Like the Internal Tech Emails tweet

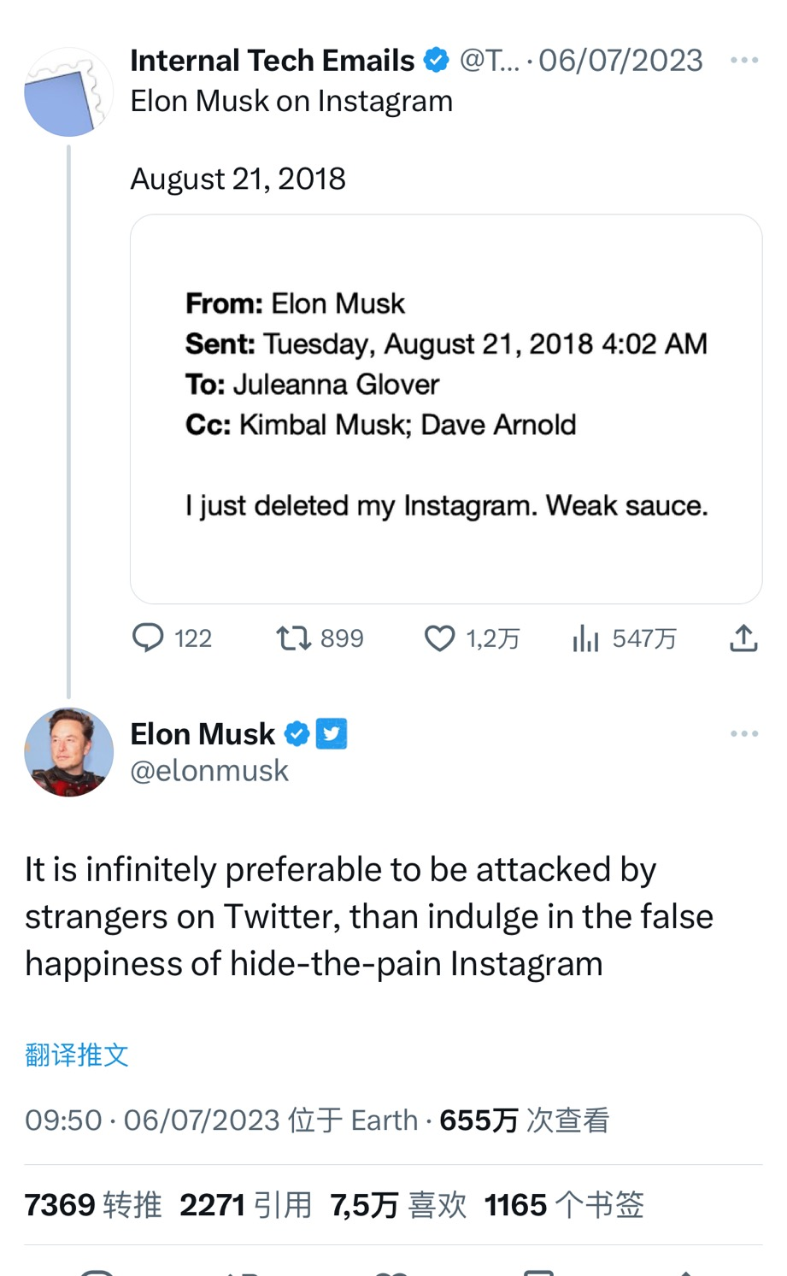[440, 638]
